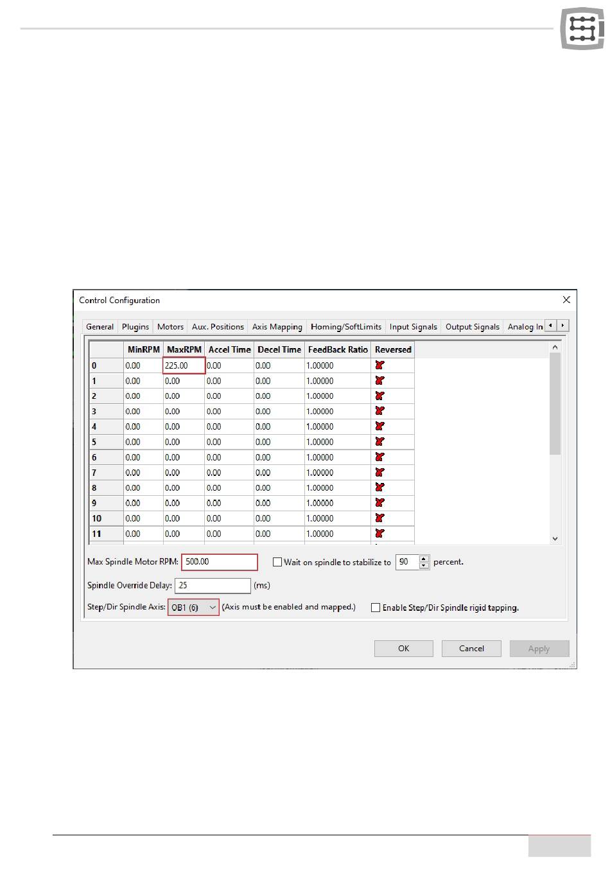610x885 pixels.
Task: Toggle Reversed red X icon for row 3
Action: 379,411
